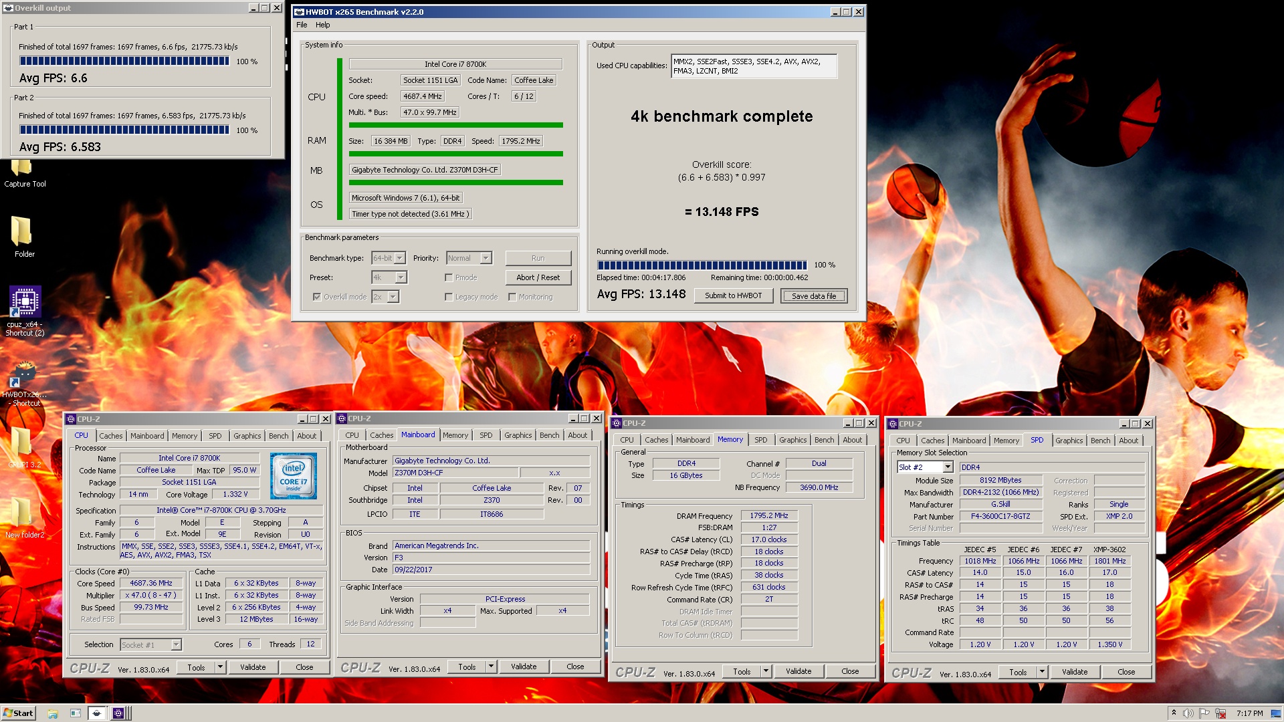Open the GPUPI 3.2 folder icon
The width and height of the screenshot is (1284, 722).
[x=24, y=447]
